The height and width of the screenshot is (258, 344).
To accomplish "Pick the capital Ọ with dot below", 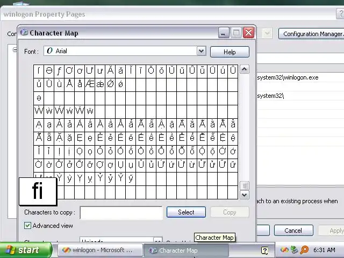I will tap(80, 152).
